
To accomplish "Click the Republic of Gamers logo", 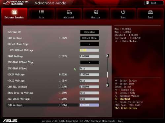I will tap(16, 3).
